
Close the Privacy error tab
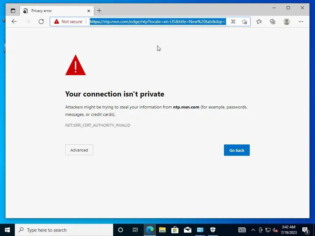[89, 11]
